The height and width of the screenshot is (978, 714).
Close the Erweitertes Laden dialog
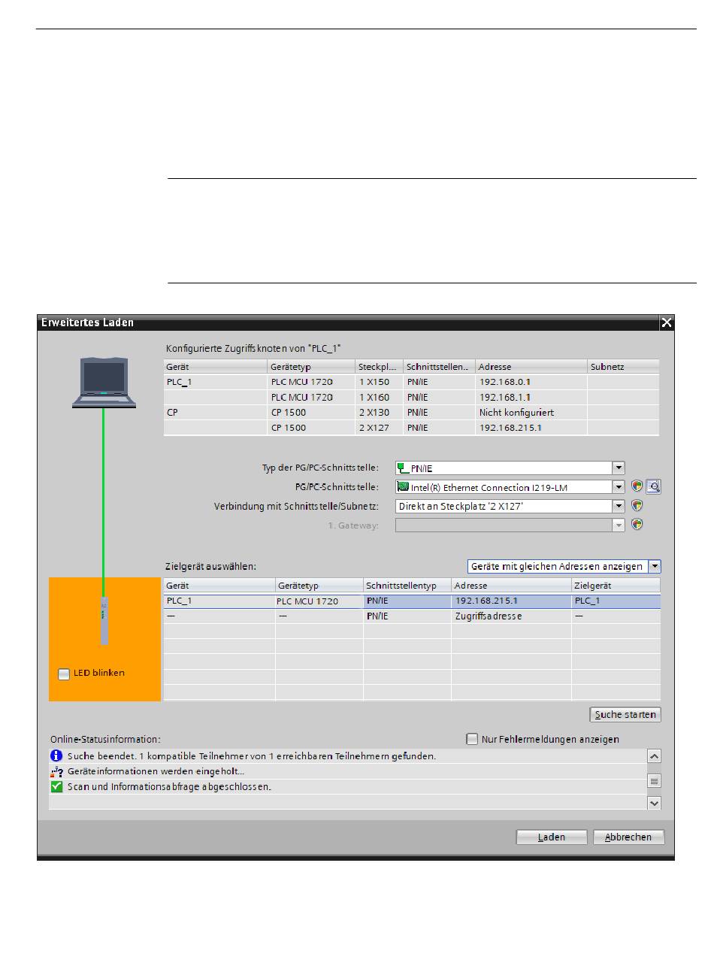point(666,322)
